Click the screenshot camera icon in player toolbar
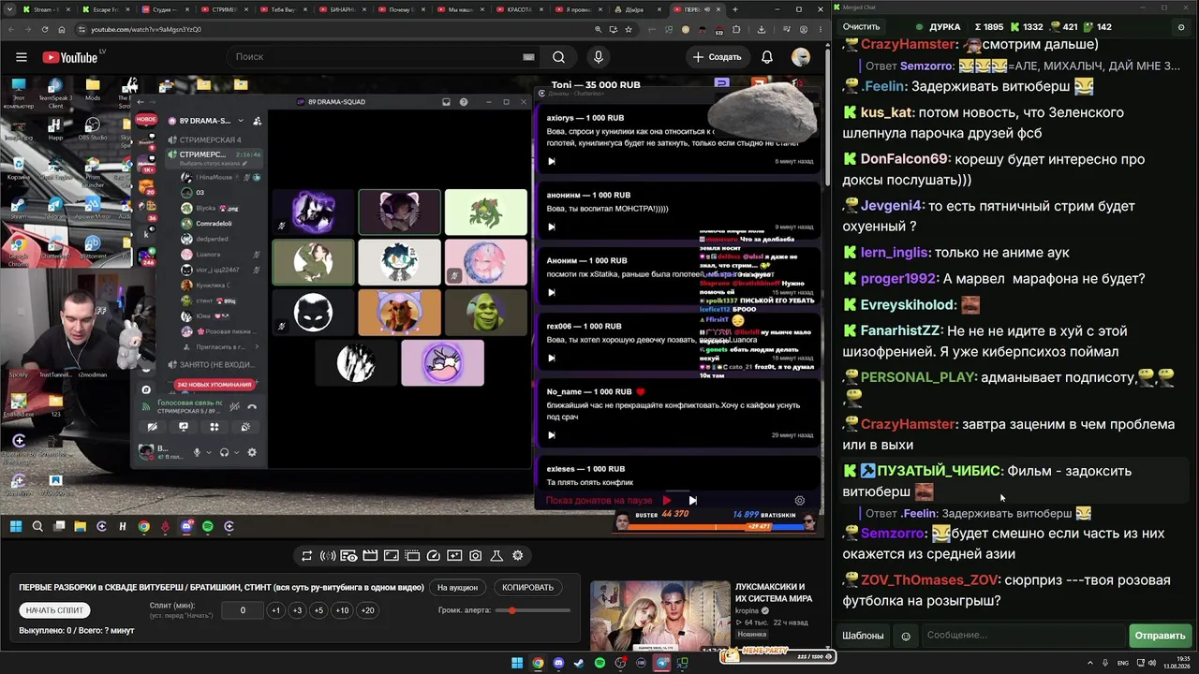 point(476,556)
